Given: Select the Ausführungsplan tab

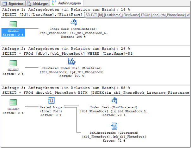Looking at the screenshot, I should point(66,3).
